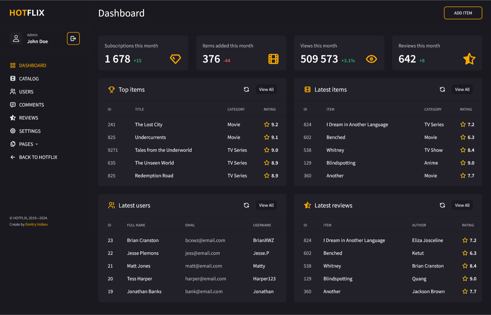Click the admin user avatar icon
The width and height of the screenshot is (491, 315).
(x=16, y=39)
